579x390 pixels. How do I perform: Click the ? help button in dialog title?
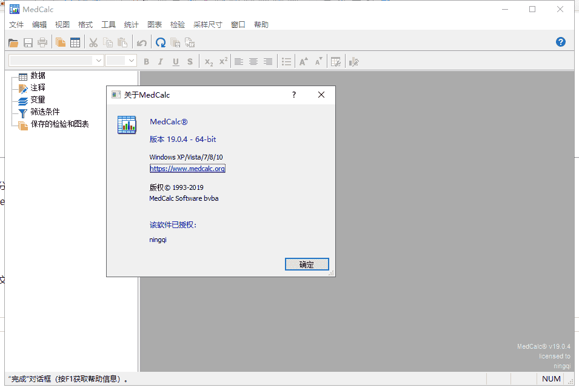(x=294, y=95)
